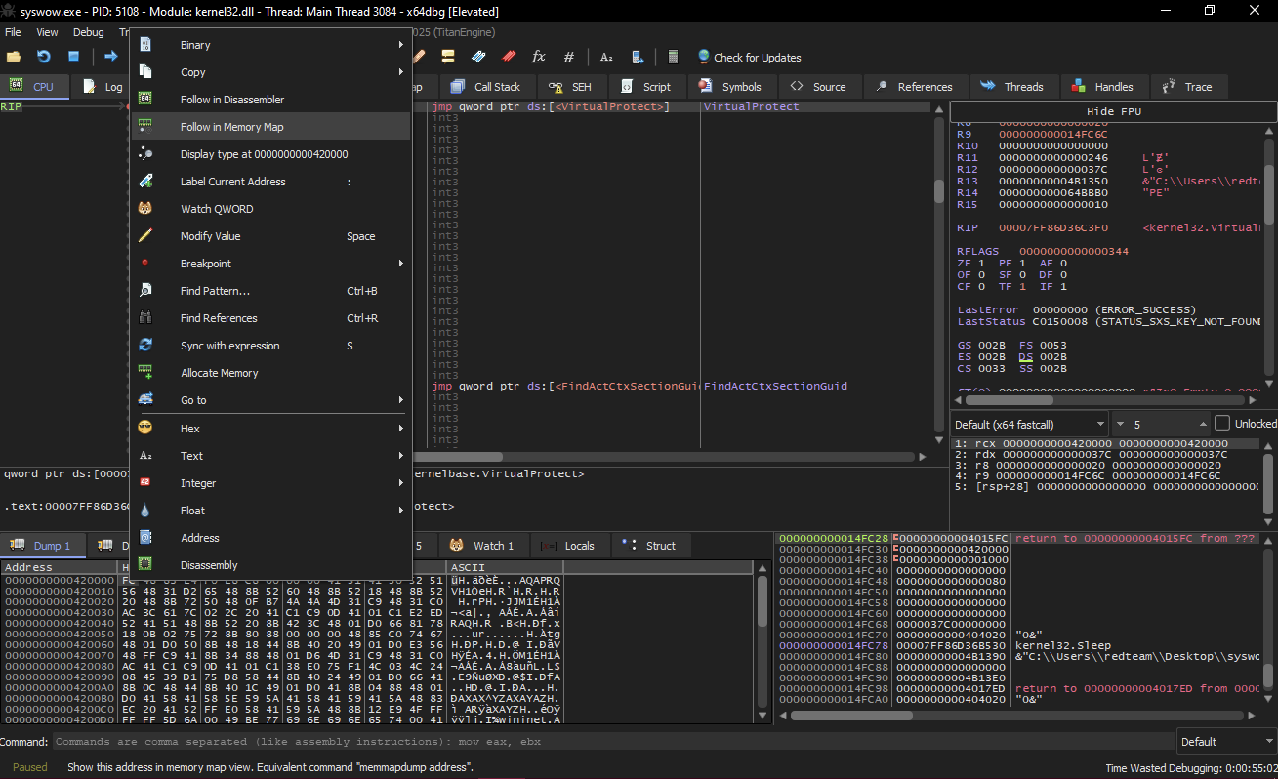This screenshot has height=779, width=1278.
Task: Expand the Binary submenu
Action: pos(270,44)
